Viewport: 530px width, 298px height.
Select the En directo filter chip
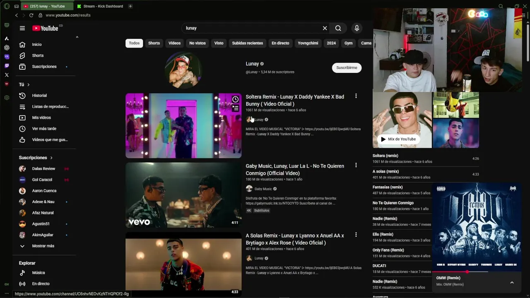point(280,43)
